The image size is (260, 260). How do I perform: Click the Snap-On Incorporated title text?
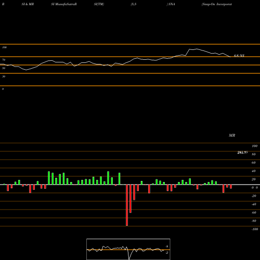(x=217, y=4)
